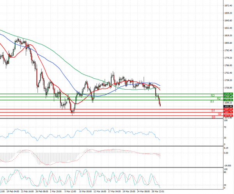Select the S3 support level label
Screen dimensions: 234x194
[213, 117]
